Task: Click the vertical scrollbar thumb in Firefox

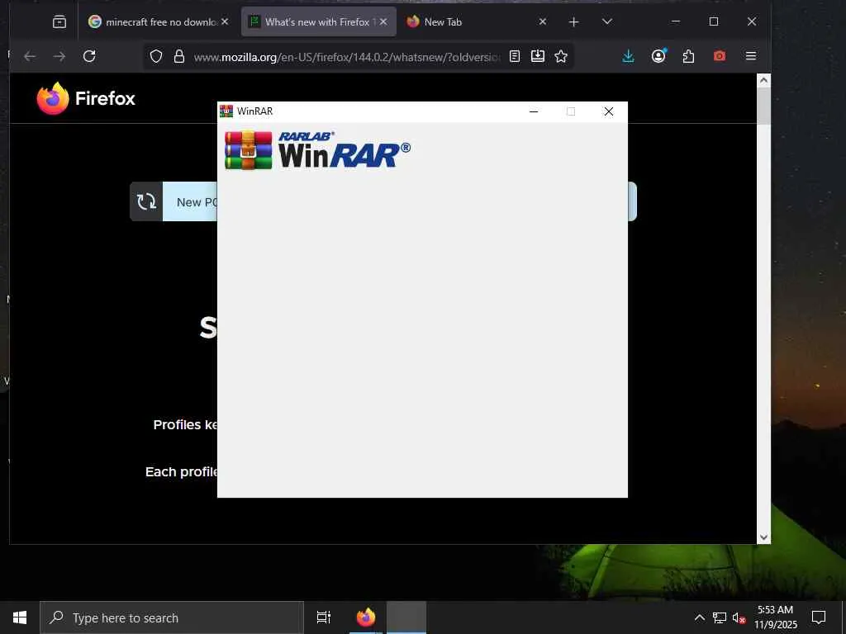Action: pyautogui.click(x=763, y=106)
